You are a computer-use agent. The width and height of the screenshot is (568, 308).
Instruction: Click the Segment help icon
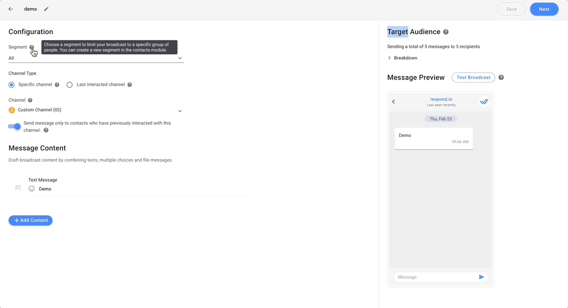(x=32, y=47)
